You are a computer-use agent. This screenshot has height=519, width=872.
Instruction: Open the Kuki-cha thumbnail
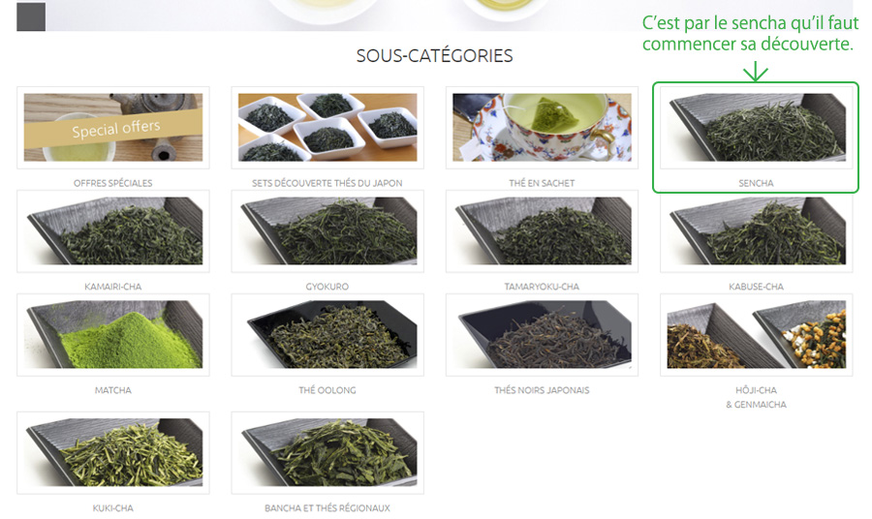click(x=113, y=453)
